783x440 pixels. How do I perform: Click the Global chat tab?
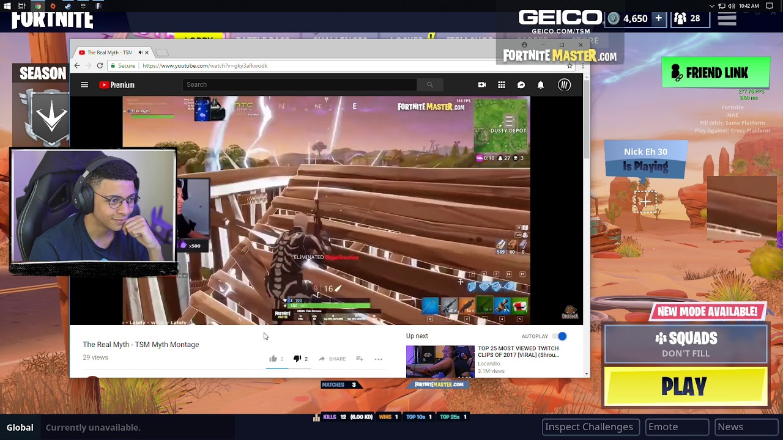(20, 427)
